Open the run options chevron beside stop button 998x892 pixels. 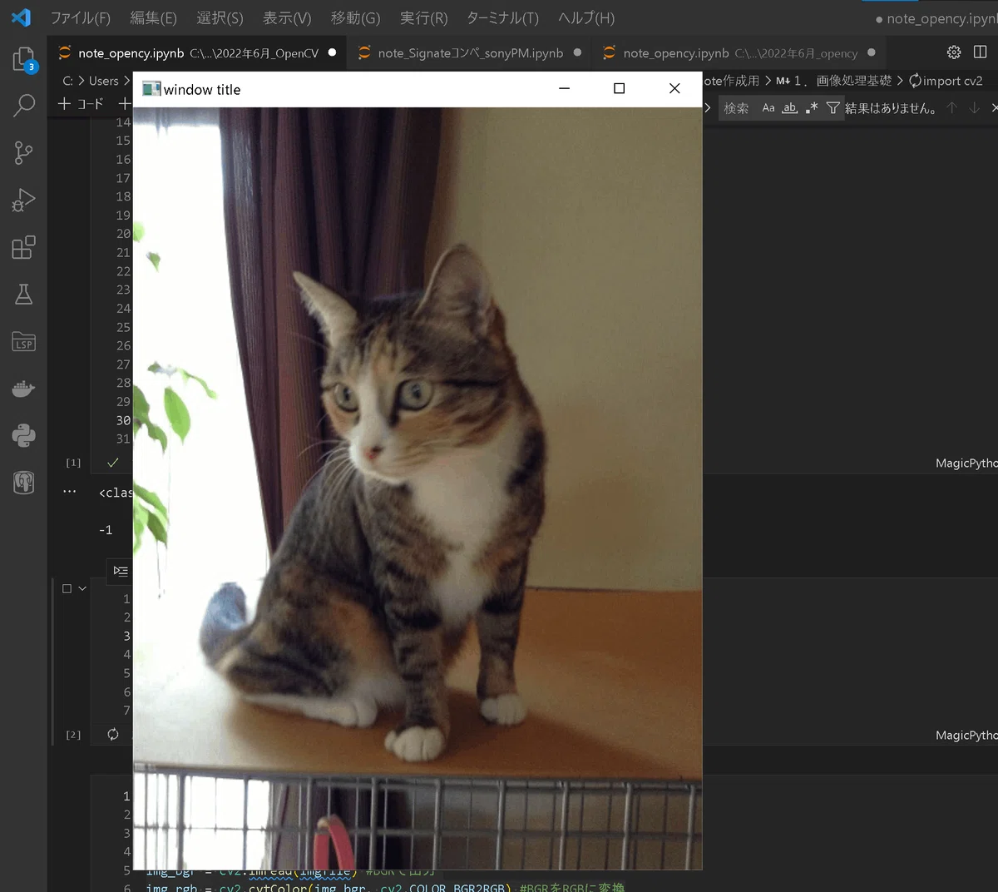coord(82,588)
